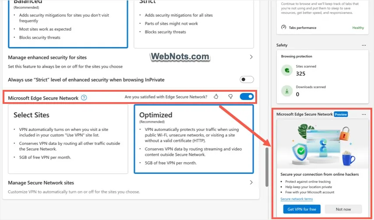Turn off the Microsoft Edge Secure Network toggle
Image resolution: width=374 pixels, height=220 pixels.
(x=247, y=96)
